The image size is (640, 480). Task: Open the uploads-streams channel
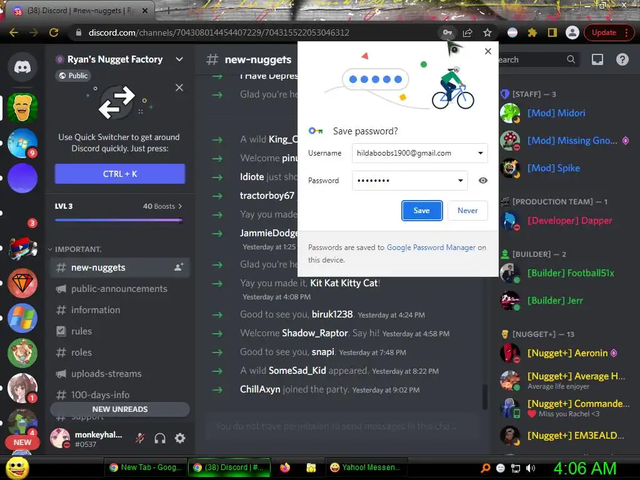120,374
